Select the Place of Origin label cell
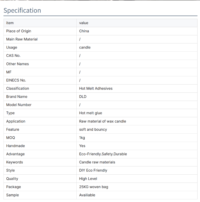Image resolution: width=200 pixels, height=202 pixels. click(19, 31)
